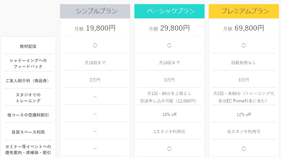Click the 回数制限なし cell
The image size is (281, 158).
point(244,63)
